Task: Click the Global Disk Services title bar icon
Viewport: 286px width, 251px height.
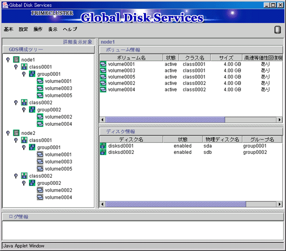Action: (5, 5)
